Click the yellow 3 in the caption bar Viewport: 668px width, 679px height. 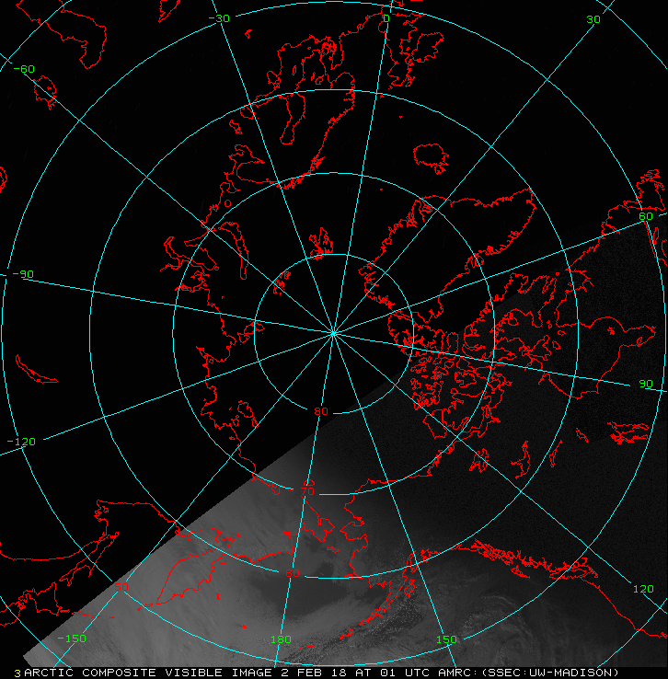click(x=17, y=673)
